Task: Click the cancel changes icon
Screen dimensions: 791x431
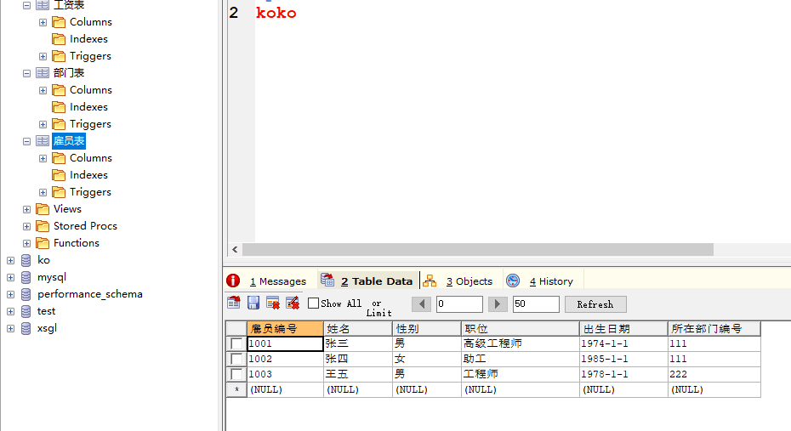Action: click(x=293, y=303)
